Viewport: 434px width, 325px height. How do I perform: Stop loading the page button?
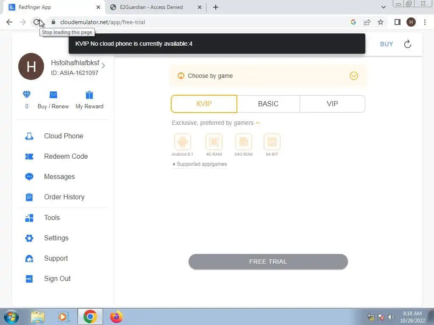point(36,22)
